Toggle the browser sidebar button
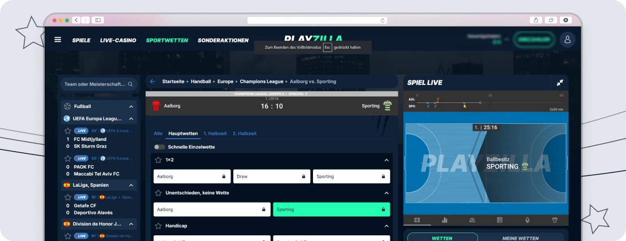626x241 pixels. (x=97, y=20)
